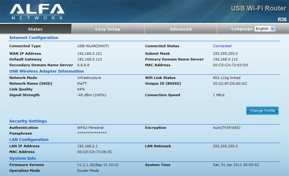The width and height of the screenshot is (289, 176).
Task: Click the masked Passphrase value
Action: coord(92,133)
